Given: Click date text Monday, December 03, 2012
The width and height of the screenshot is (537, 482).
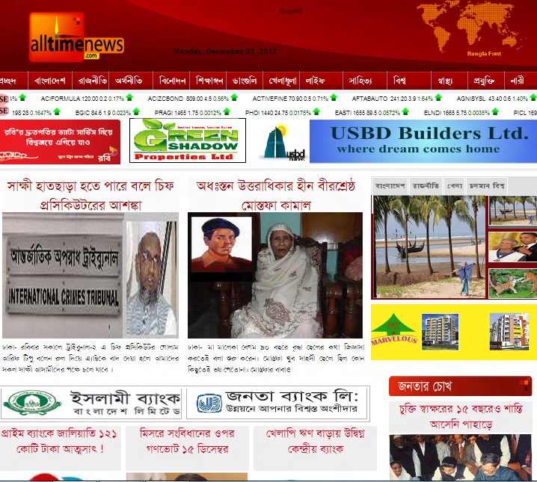Looking at the screenshot, I should pos(224,52).
